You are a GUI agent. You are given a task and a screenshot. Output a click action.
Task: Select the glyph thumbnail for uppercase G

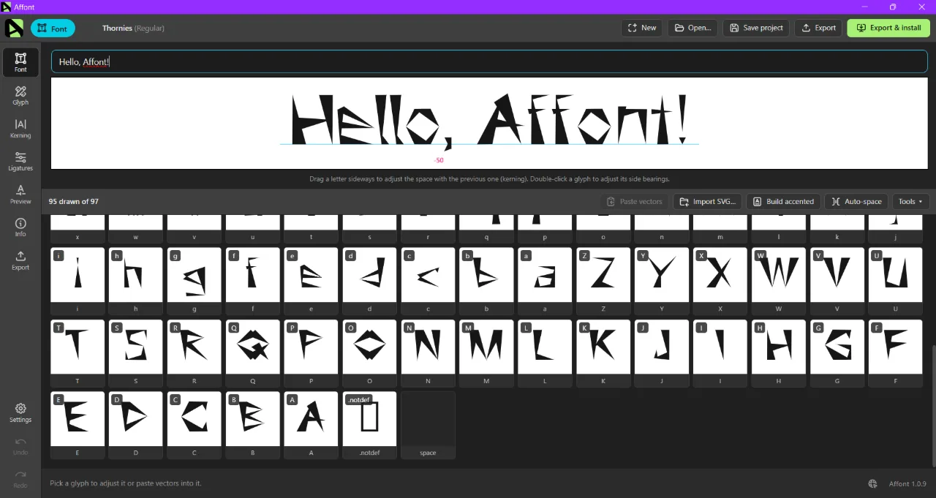click(837, 353)
